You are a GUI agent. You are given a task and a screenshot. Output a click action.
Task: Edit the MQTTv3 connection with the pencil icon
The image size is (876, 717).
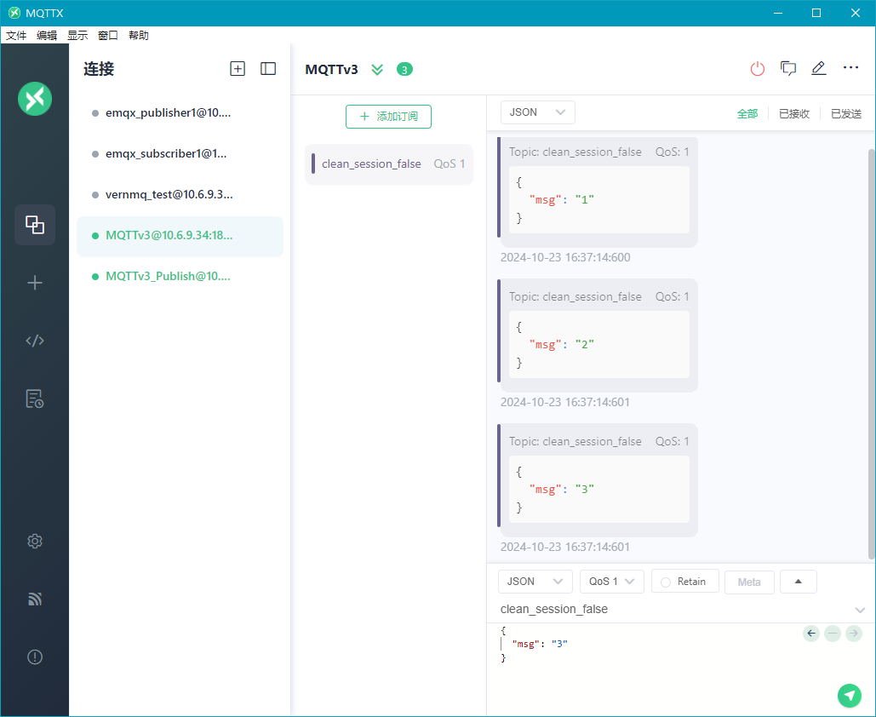point(818,69)
